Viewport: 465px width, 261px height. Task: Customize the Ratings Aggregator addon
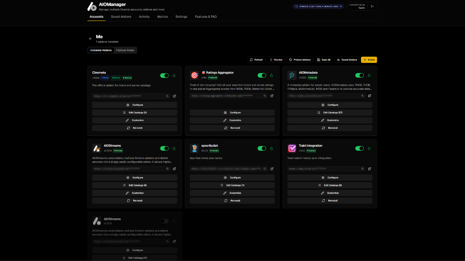(232, 121)
